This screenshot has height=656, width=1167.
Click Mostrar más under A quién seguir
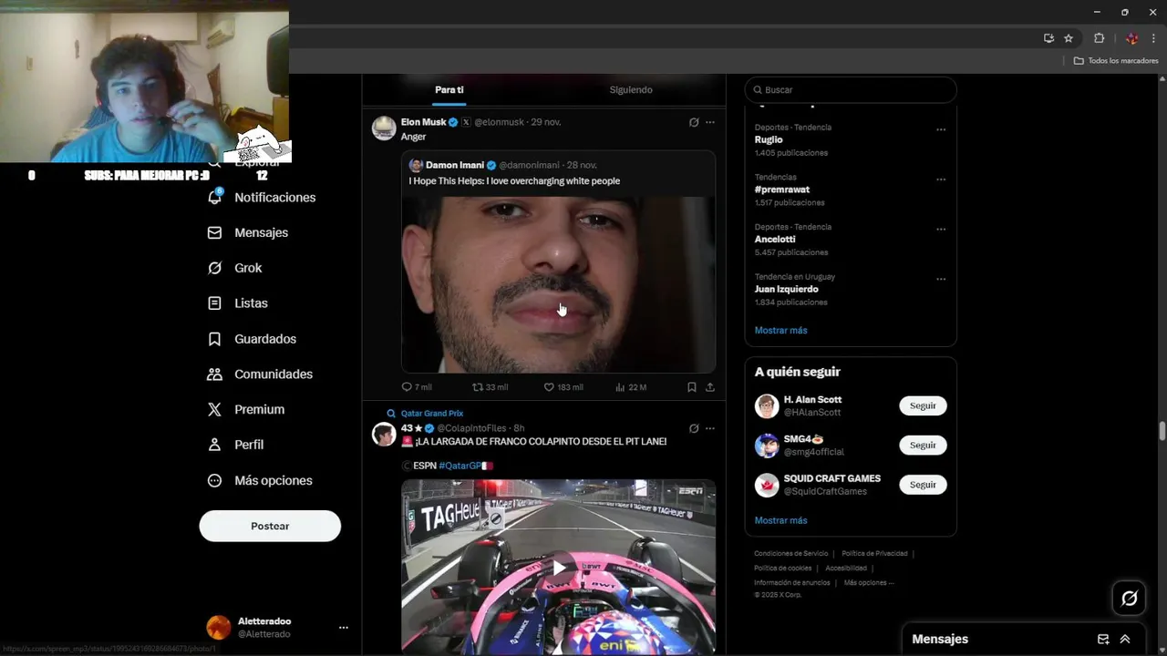tap(781, 520)
